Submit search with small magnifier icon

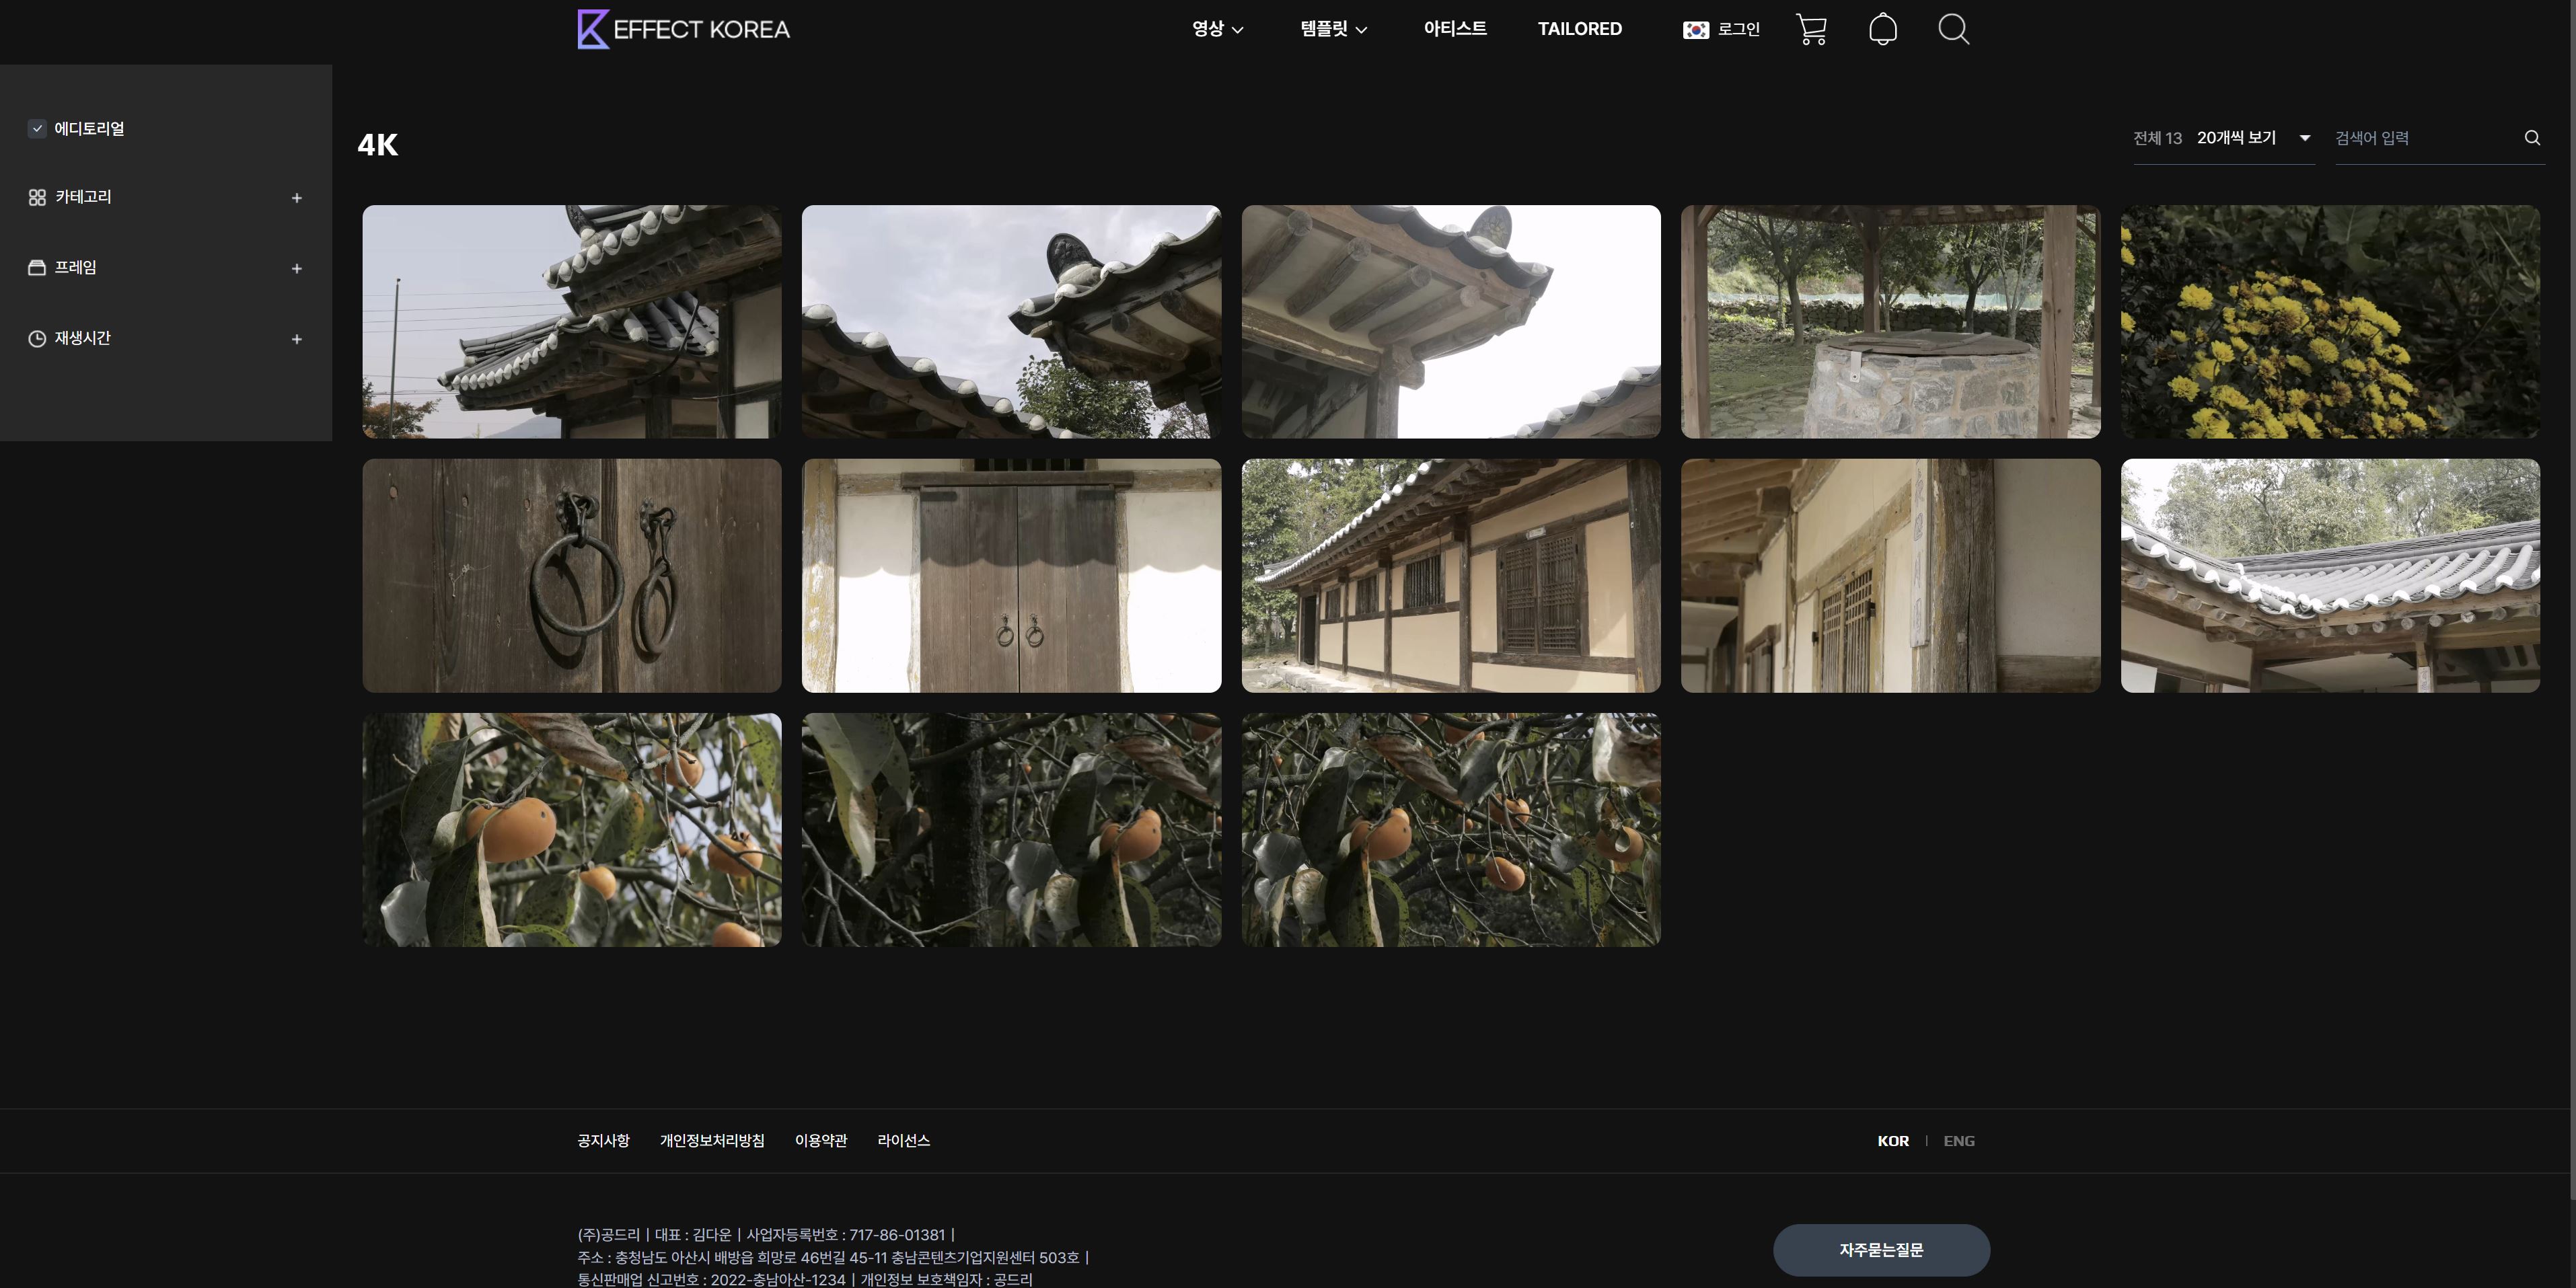[x=2532, y=138]
